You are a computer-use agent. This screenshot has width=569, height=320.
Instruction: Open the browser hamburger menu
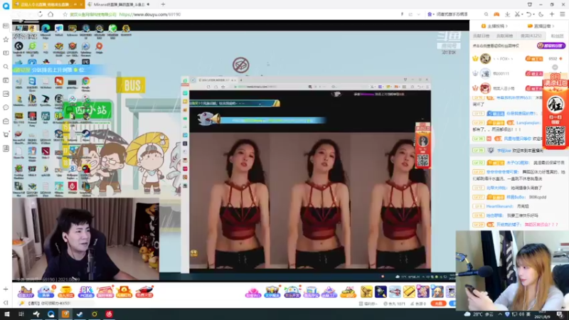point(563,14)
